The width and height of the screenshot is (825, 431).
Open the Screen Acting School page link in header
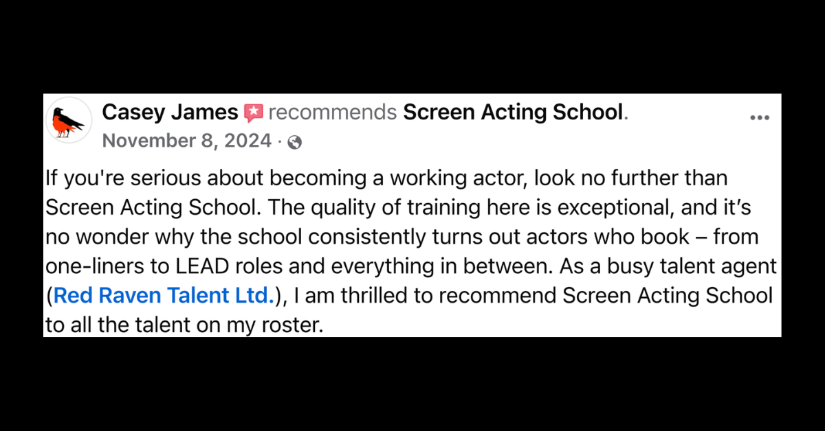513,112
